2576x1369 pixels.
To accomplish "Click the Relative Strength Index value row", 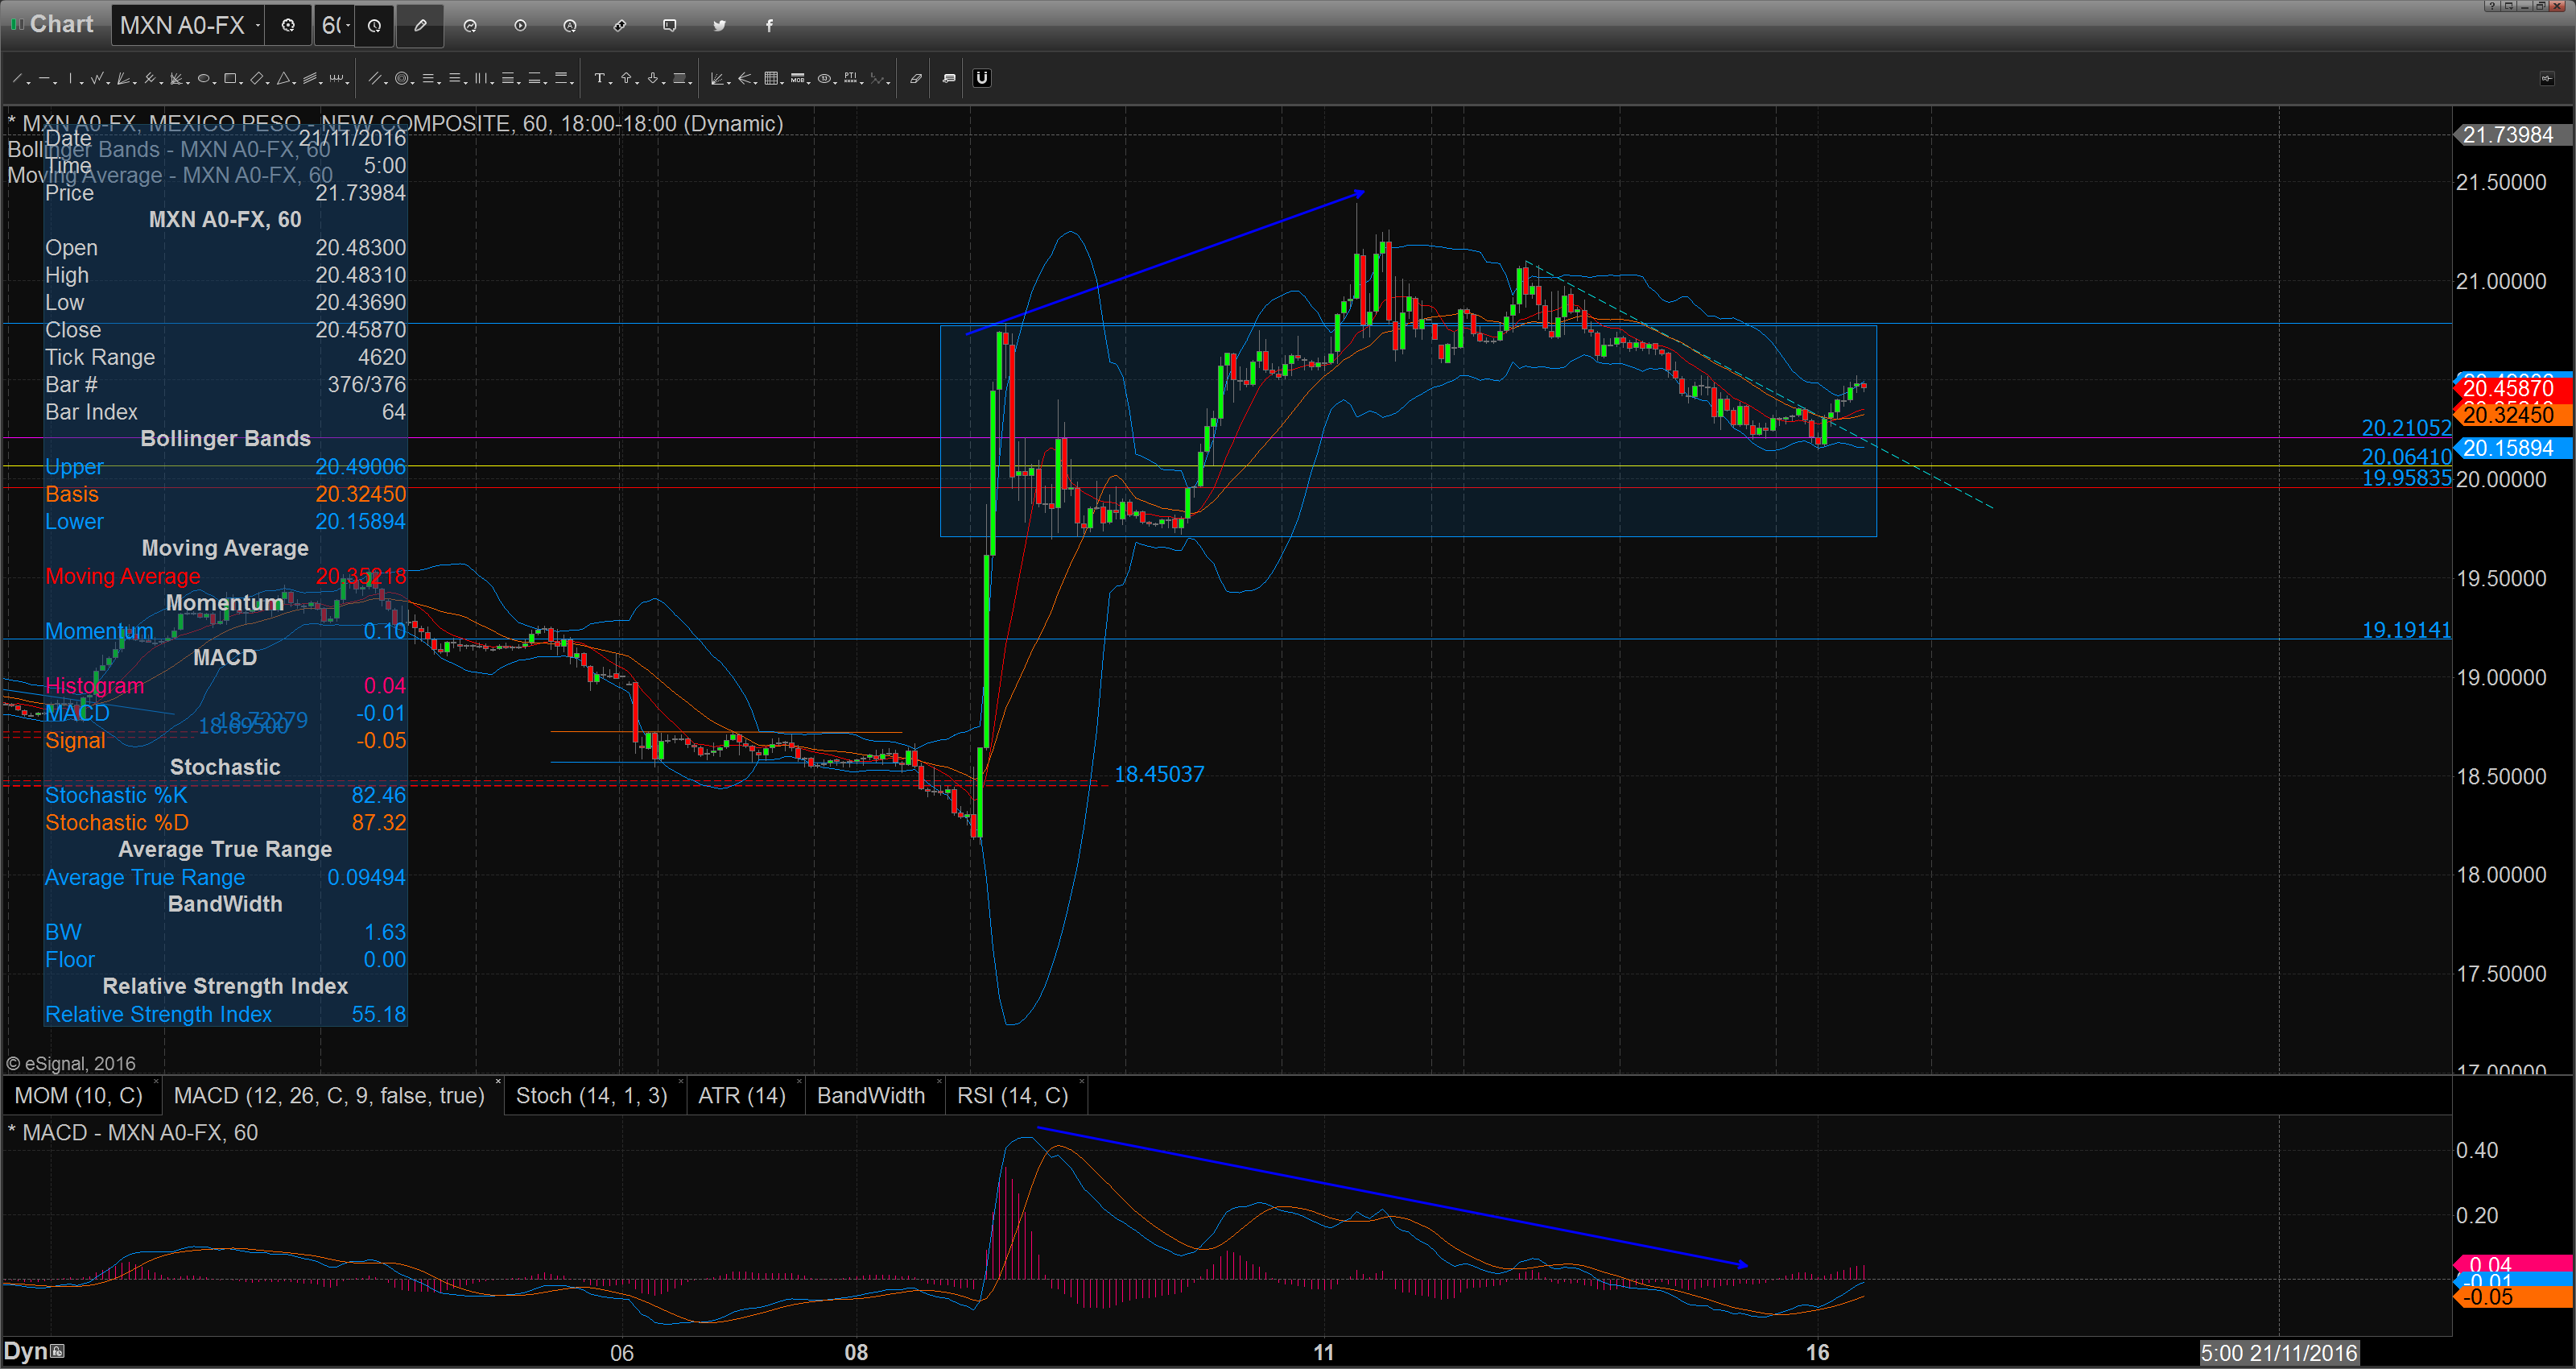I will pos(225,1014).
